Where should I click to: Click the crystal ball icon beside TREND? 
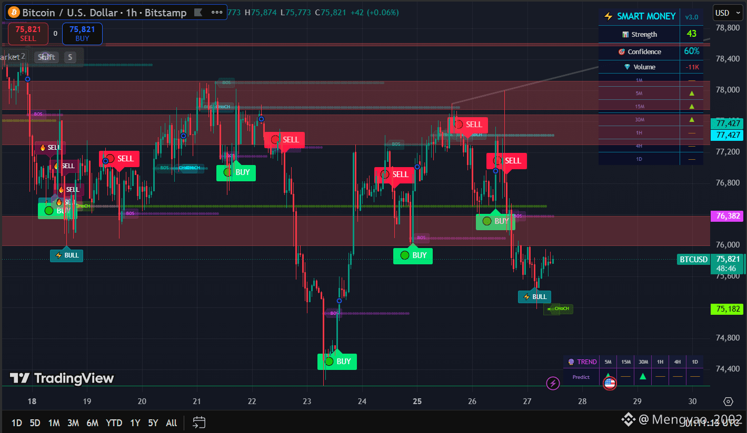[571, 362]
